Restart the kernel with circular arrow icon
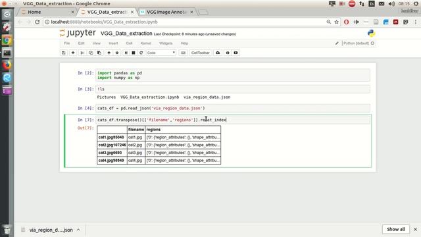The width and height of the screenshot is (421, 237). [141, 53]
